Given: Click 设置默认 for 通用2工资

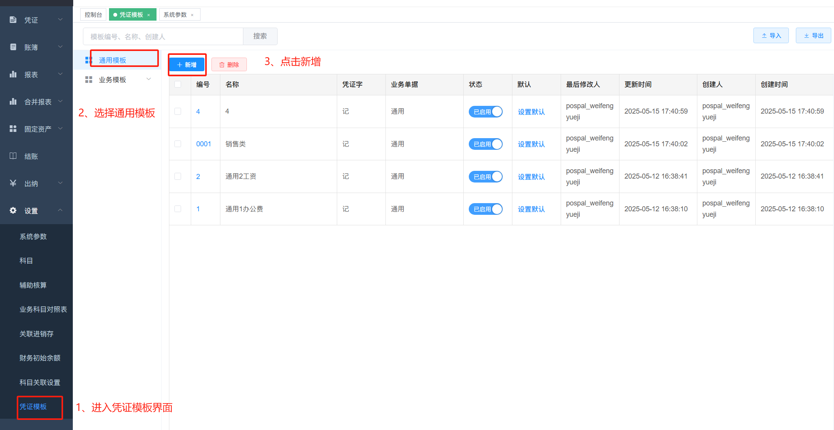Looking at the screenshot, I should point(531,177).
